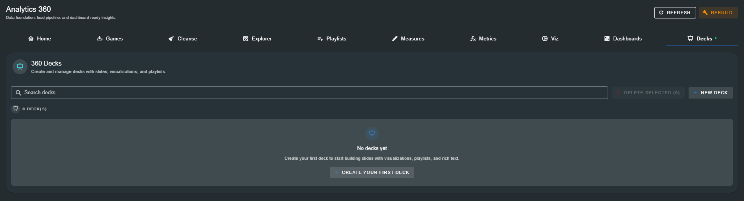744x201 pixels.
Task: Focus the Search decks input field
Action: click(309, 93)
